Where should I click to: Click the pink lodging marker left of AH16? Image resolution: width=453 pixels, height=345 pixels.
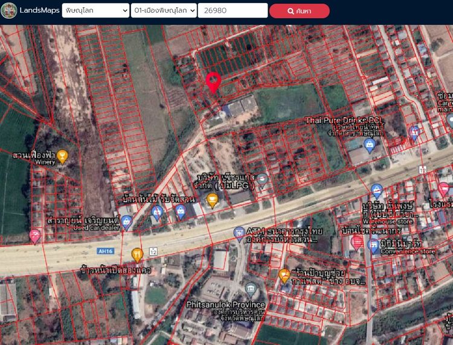pos(35,236)
